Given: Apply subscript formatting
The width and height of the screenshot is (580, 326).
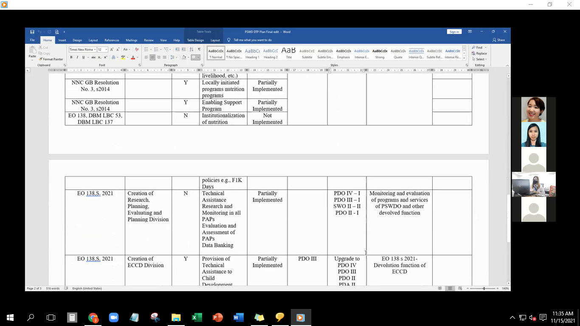Looking at the screenshot, I should pos(99,57).
